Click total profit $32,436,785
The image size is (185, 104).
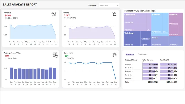click(x=172, y=82)
